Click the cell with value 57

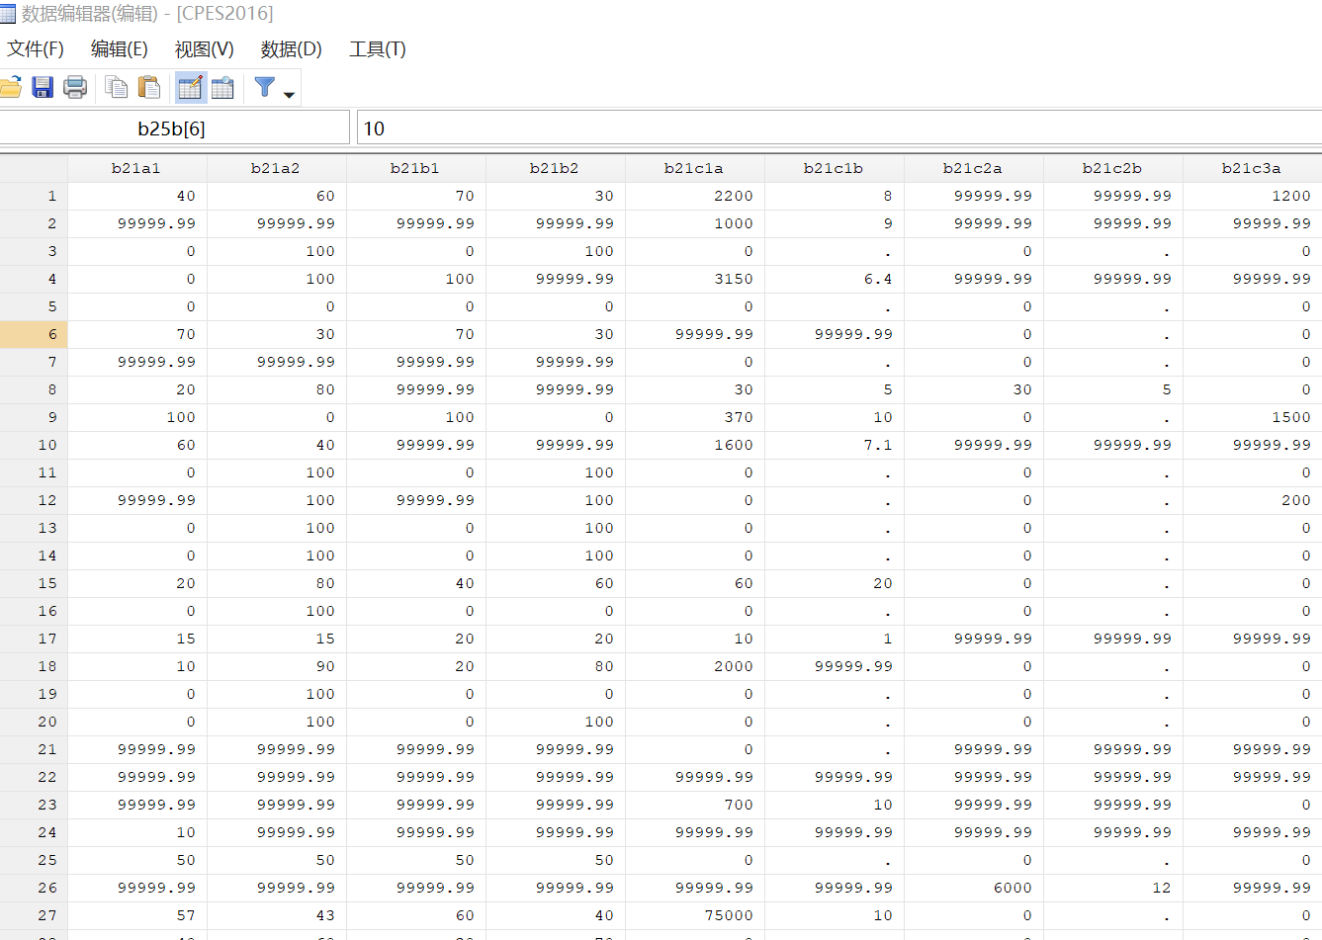click(x=136, y=915)
